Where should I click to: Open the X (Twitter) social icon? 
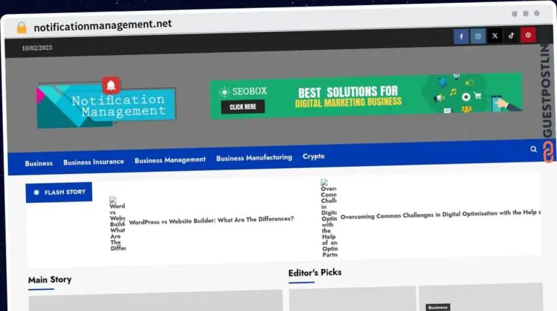pyautogui.click(x=495, y=36)
